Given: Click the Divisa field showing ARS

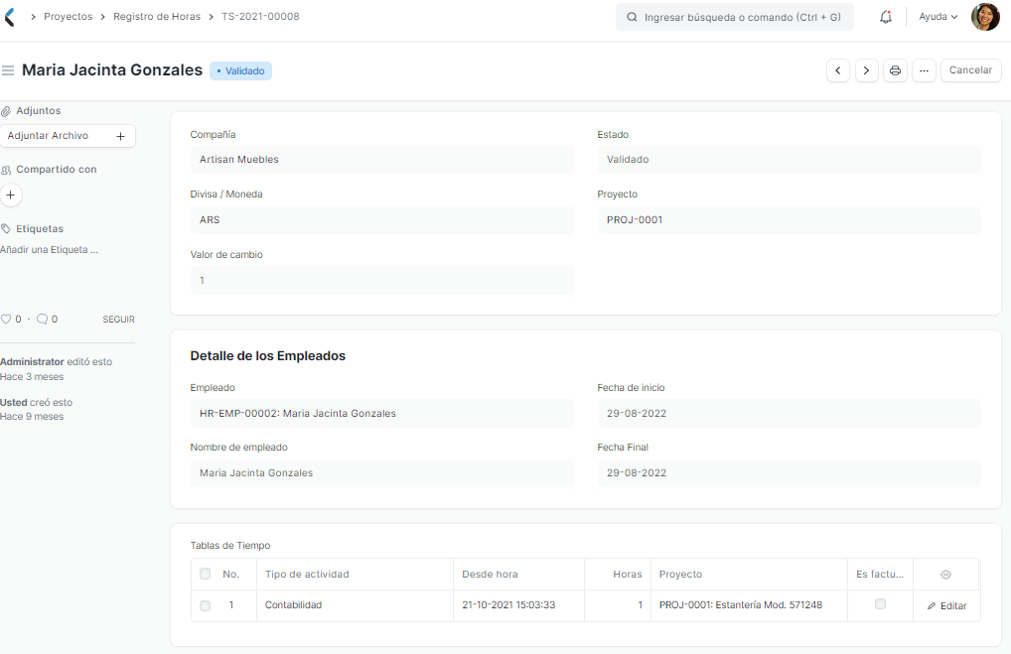Looking at the screenshot, I should pyautogui.click(x=381, y=219).
